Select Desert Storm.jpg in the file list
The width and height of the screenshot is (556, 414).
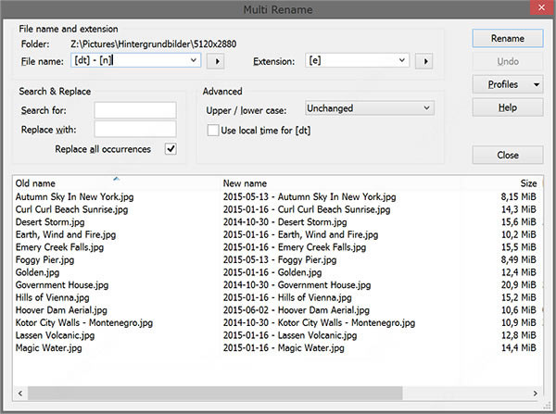tap(49, 222)
